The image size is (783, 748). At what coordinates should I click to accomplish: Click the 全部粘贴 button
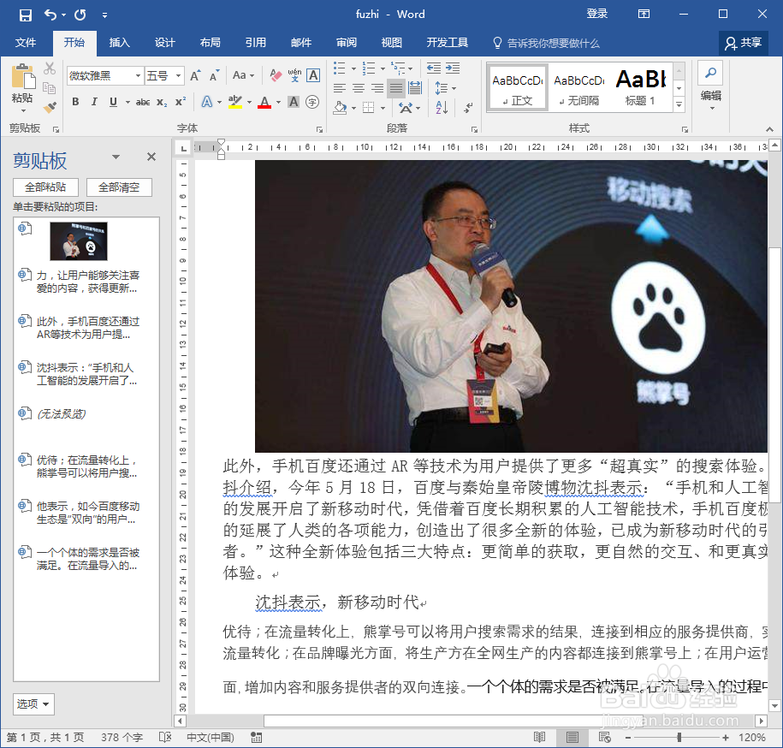[x=45, y=187]
